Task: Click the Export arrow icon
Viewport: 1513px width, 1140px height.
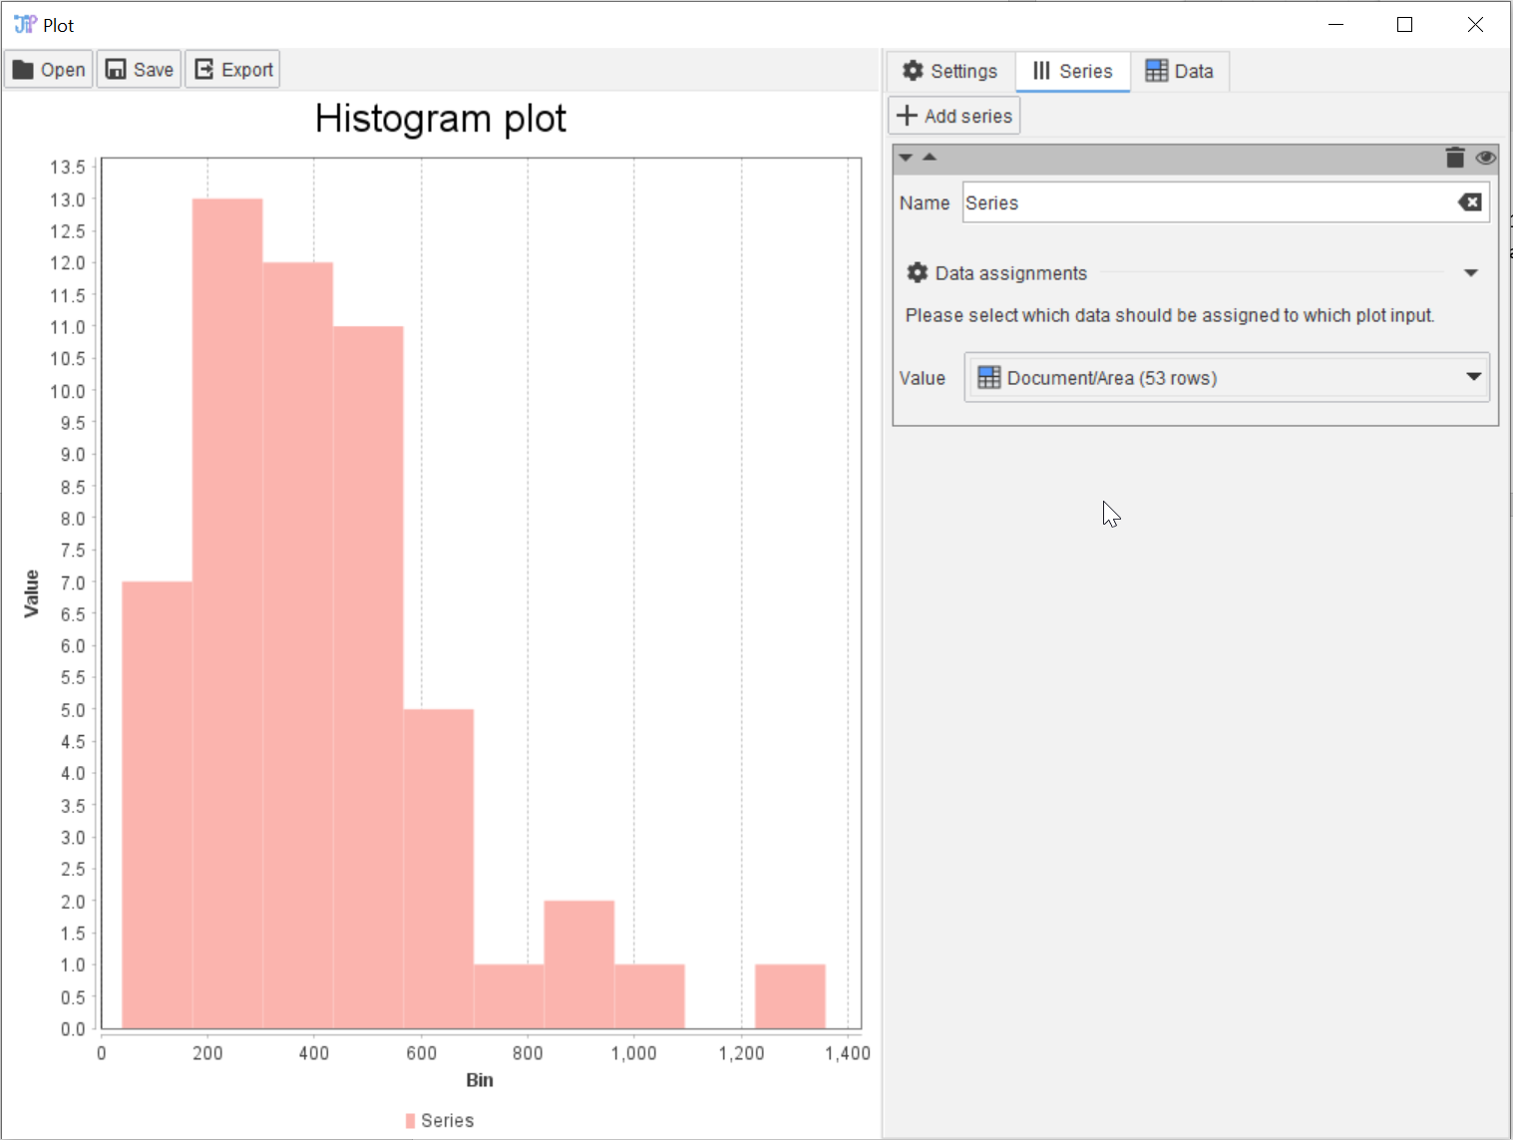Action: [x=204, y=70]
